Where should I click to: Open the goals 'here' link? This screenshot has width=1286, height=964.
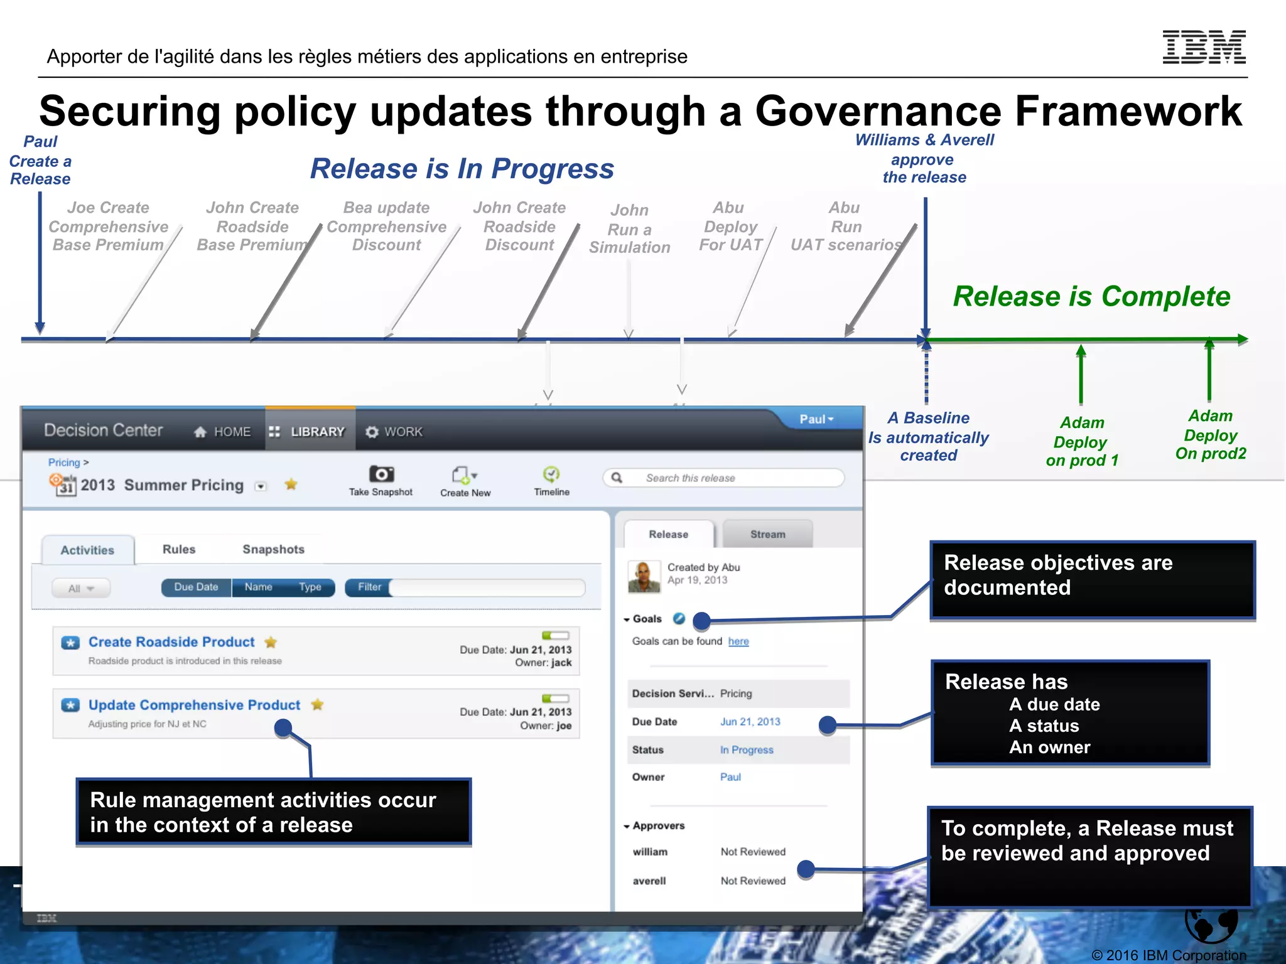[738, 641]
